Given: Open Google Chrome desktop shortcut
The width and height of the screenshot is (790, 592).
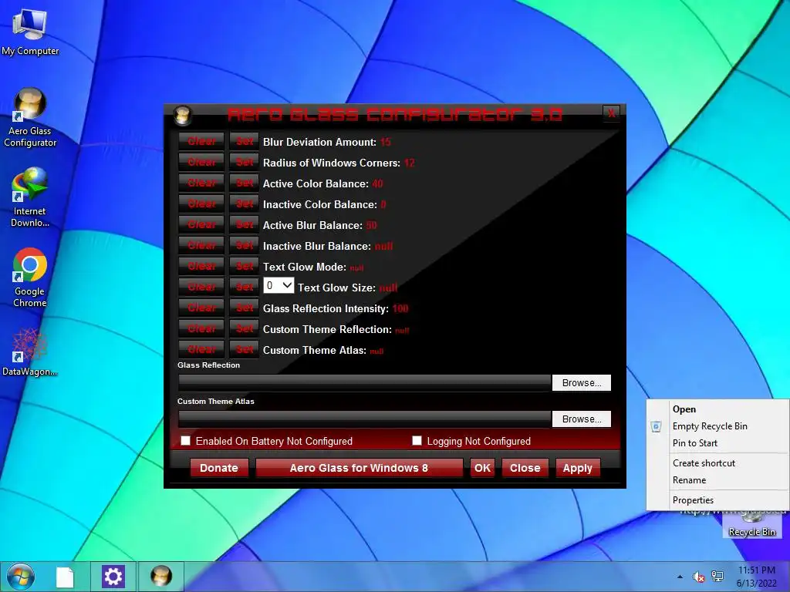Looking at the screenshot, I should click(x=30, y=277).
